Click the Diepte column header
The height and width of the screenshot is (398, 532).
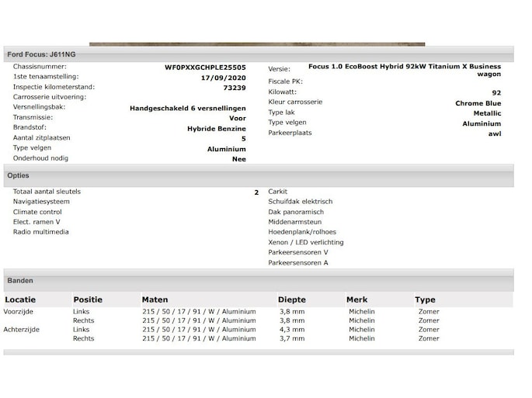pyautogui.click(x=292, y=299)
